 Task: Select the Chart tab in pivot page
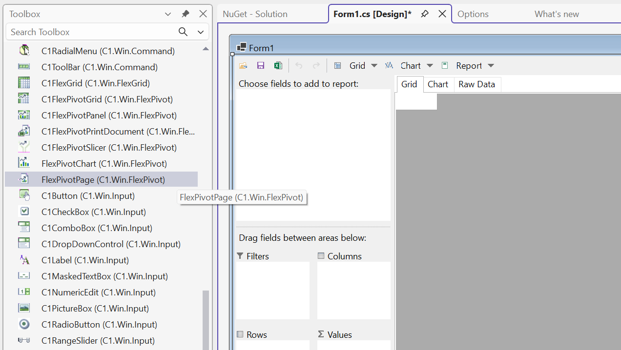[438, 84]
